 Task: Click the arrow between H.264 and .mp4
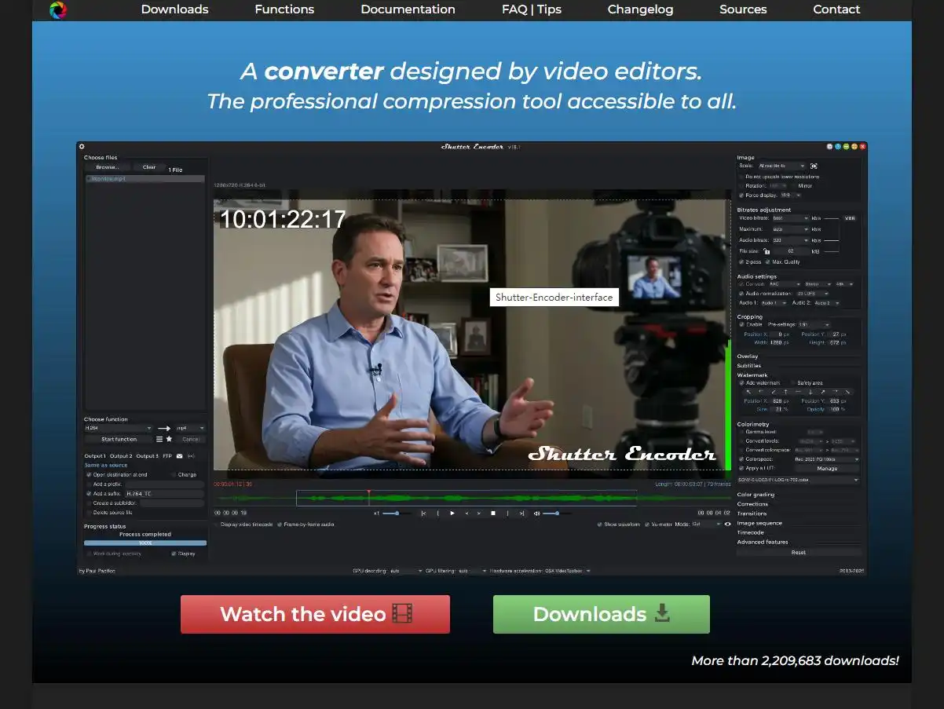tap(163, 428)
